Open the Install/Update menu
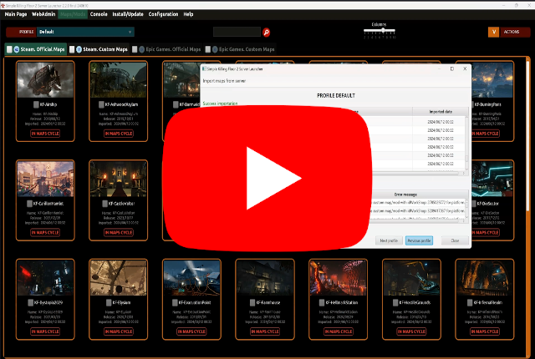 [x=128, y=14]
